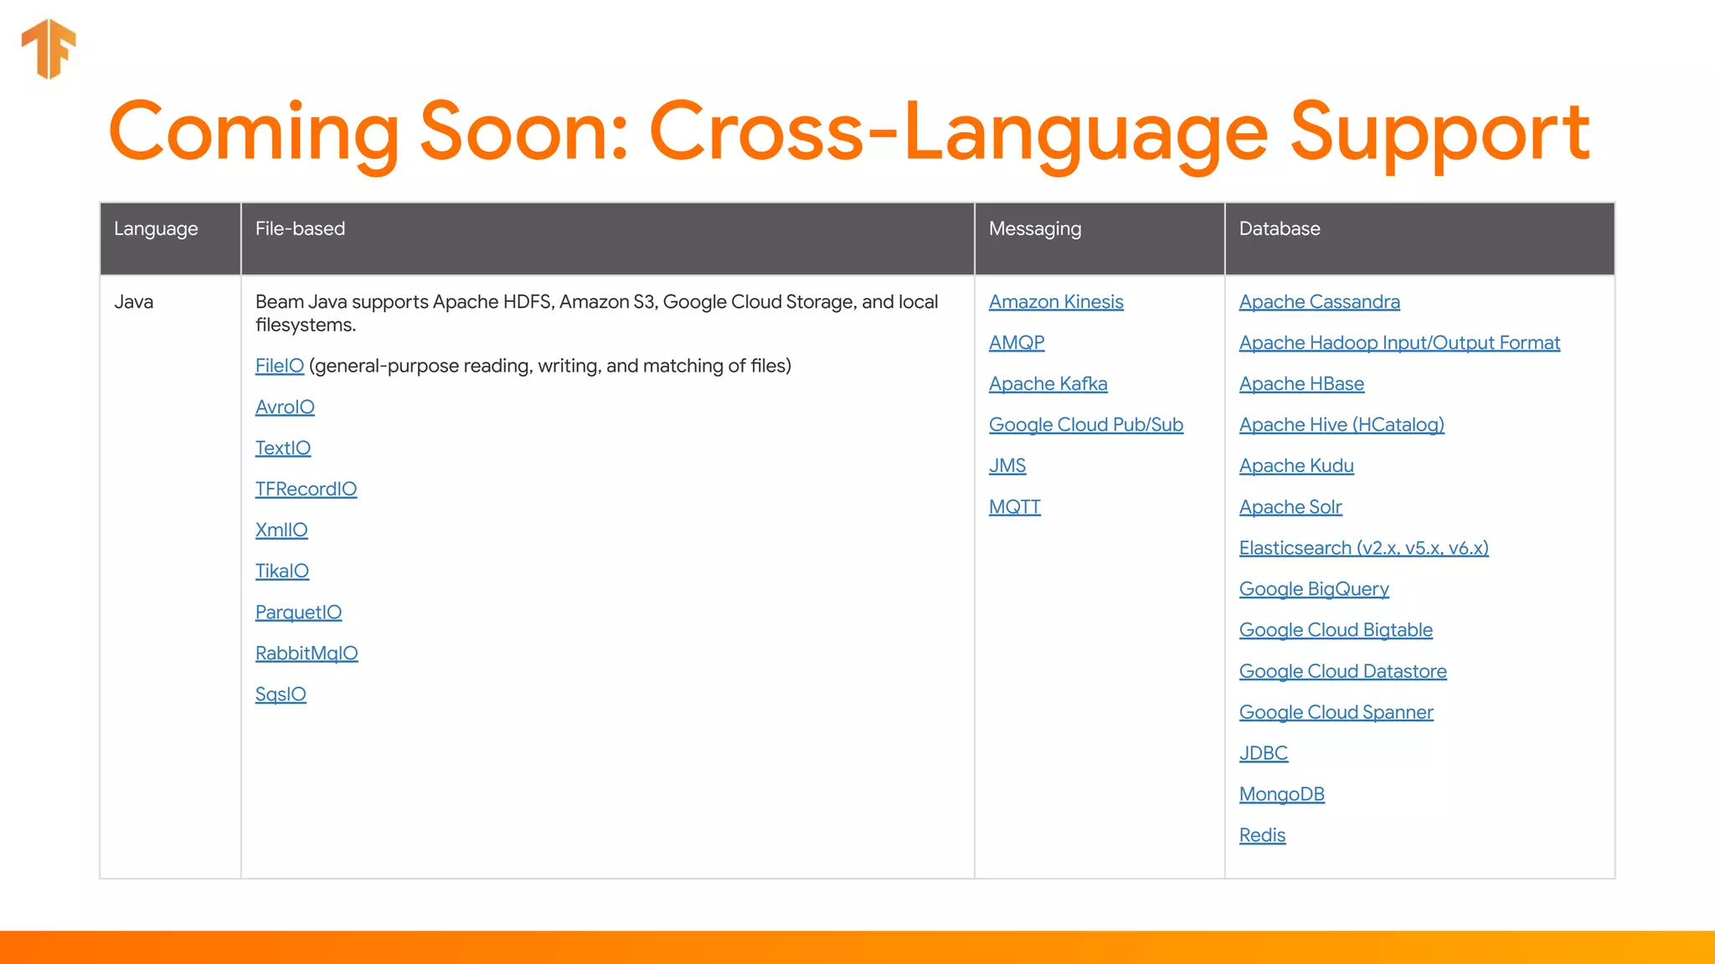Open the Google BigQuery link
The image size is (1715, 964).
pos(1314,589)
